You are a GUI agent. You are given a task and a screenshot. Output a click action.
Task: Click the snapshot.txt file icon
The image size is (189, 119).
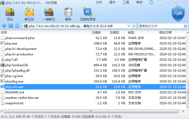pos(3,103)
